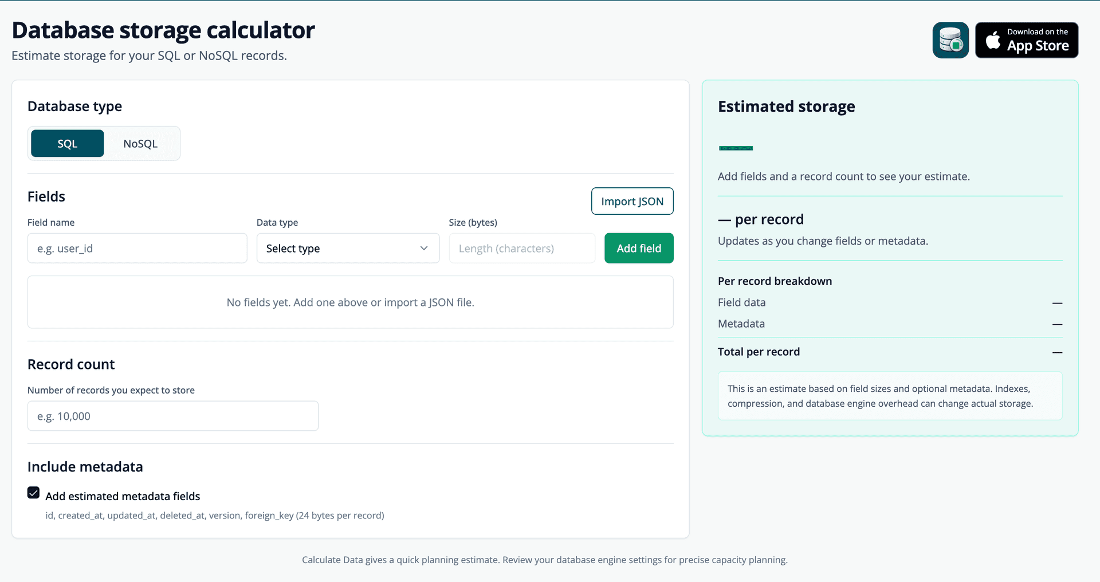Open the Download on the App Store badge
The height and width of the screenshot is (582, 1100).
pos(1027,40)
